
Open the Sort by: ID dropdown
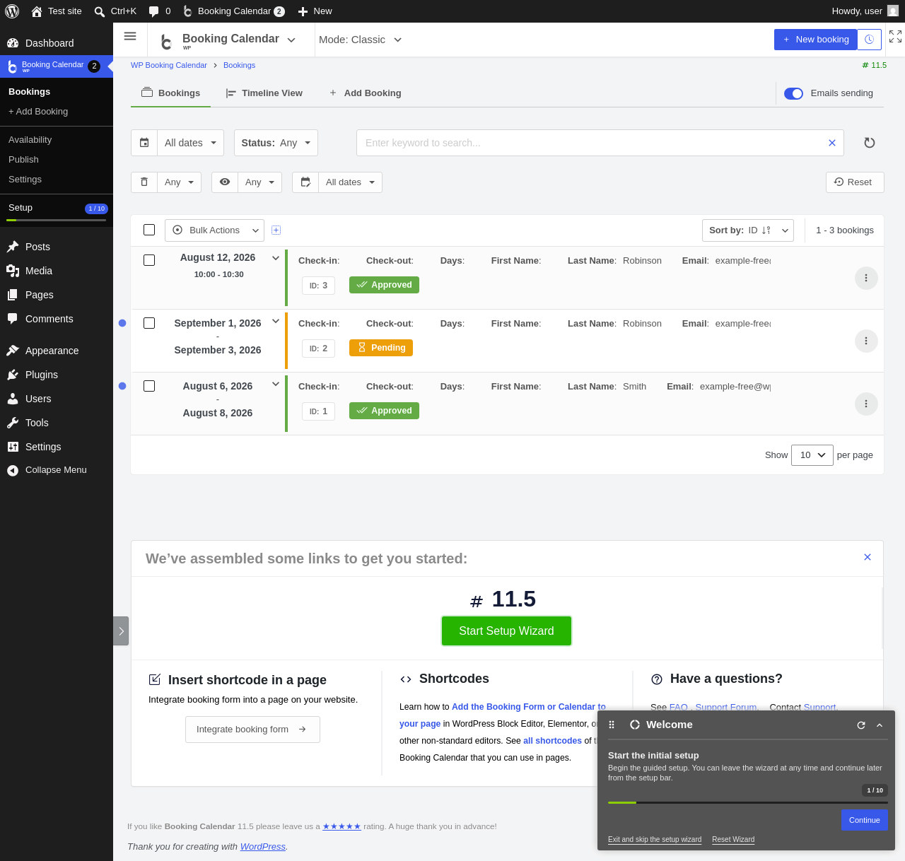[748, 230]
